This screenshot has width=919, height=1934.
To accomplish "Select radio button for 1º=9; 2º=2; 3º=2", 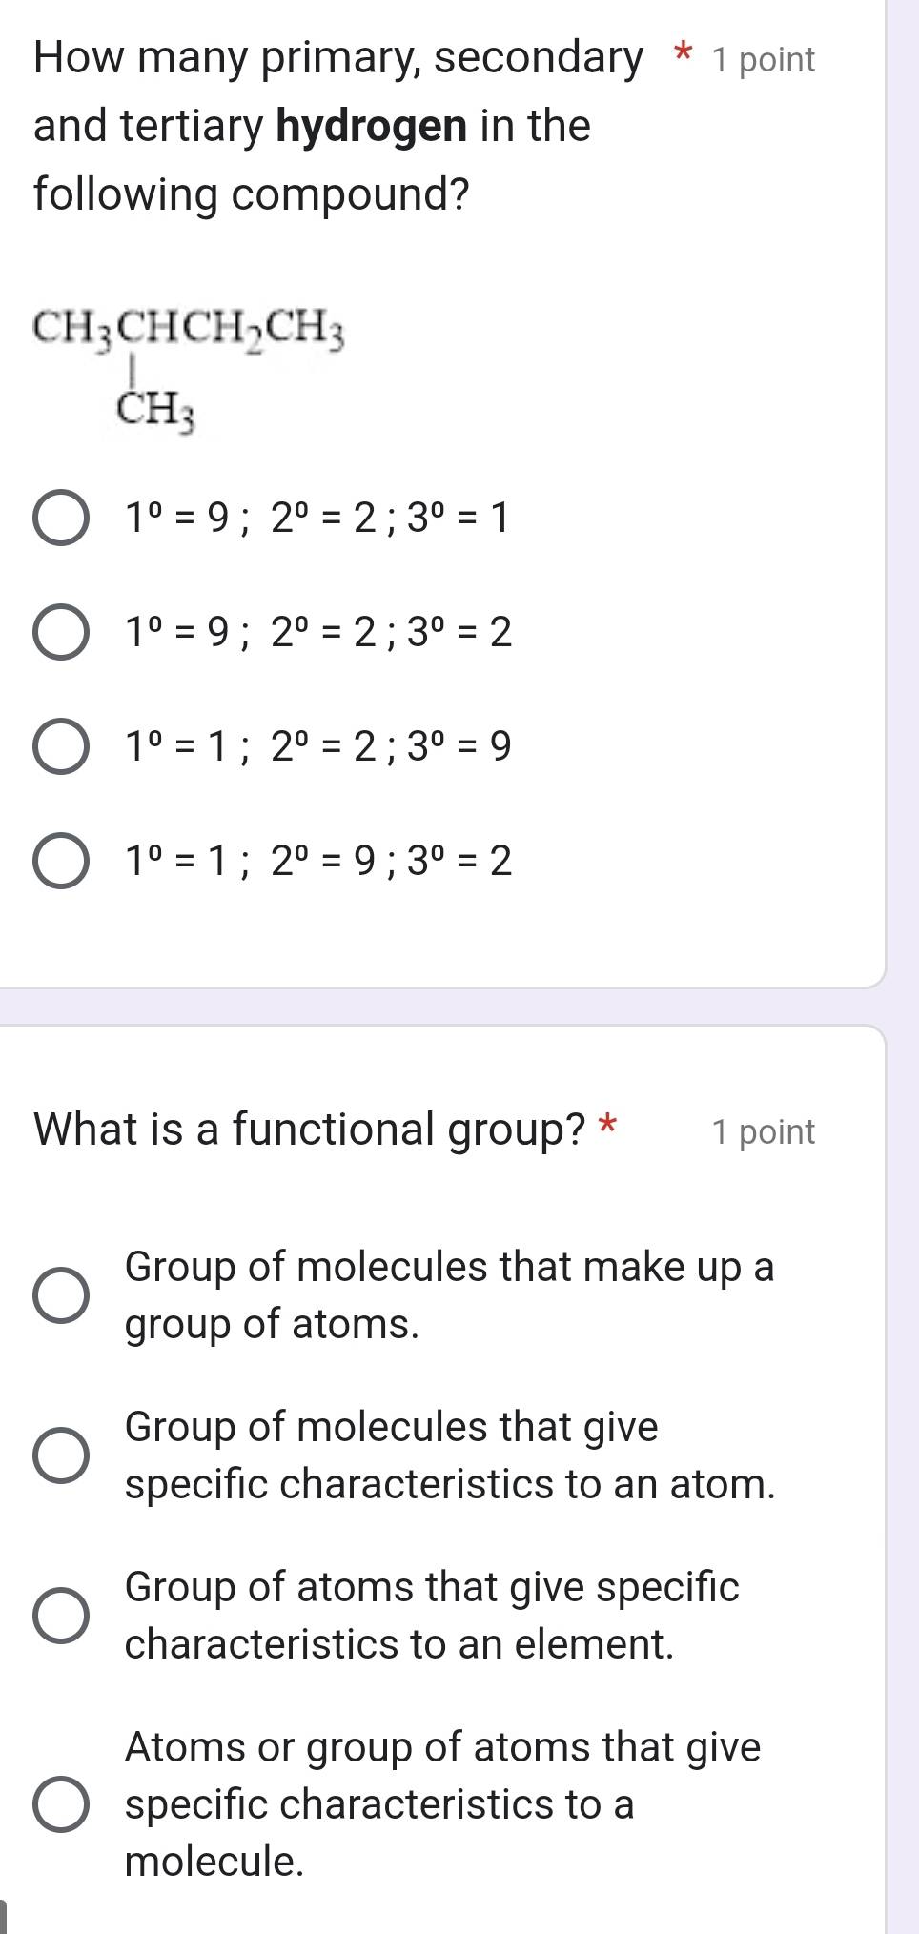I will (62, 632).
